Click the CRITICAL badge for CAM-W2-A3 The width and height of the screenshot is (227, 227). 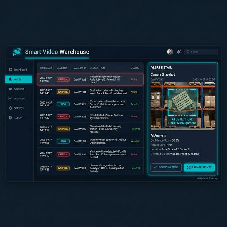click(63, 79)
